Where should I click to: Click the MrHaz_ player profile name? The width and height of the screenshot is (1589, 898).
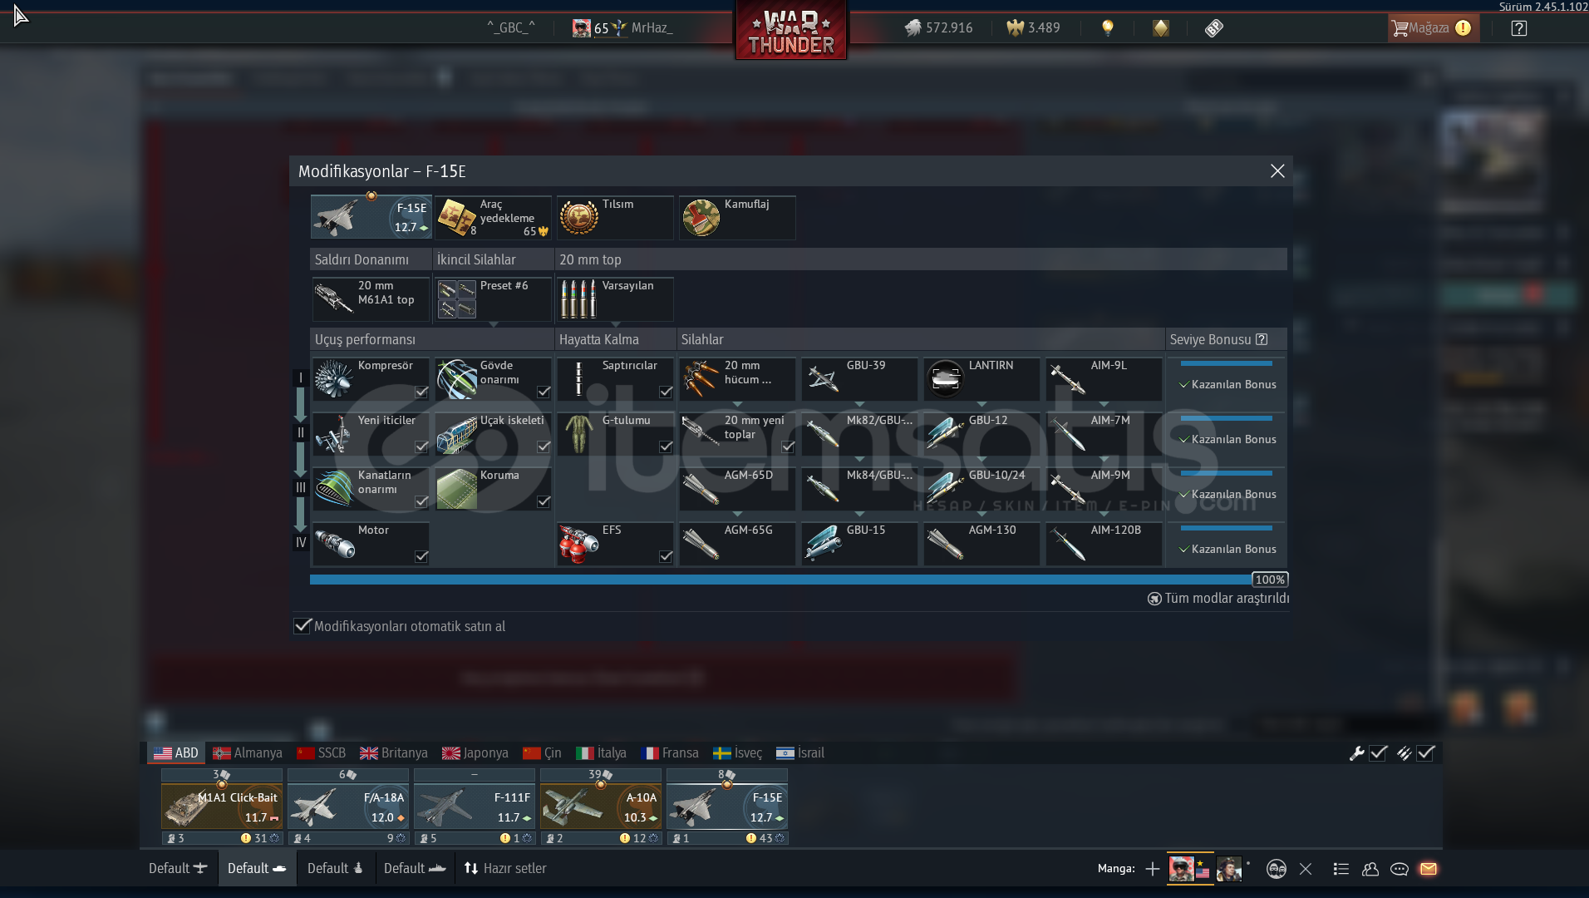(x=652, y=28)
